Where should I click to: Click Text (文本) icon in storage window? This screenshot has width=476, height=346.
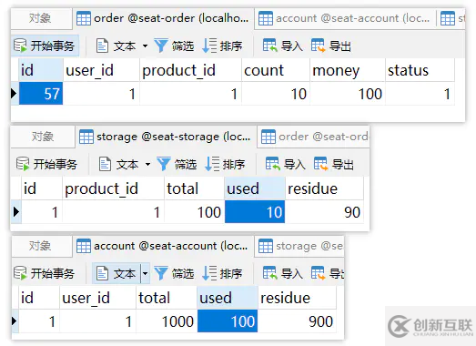(105, 164)
